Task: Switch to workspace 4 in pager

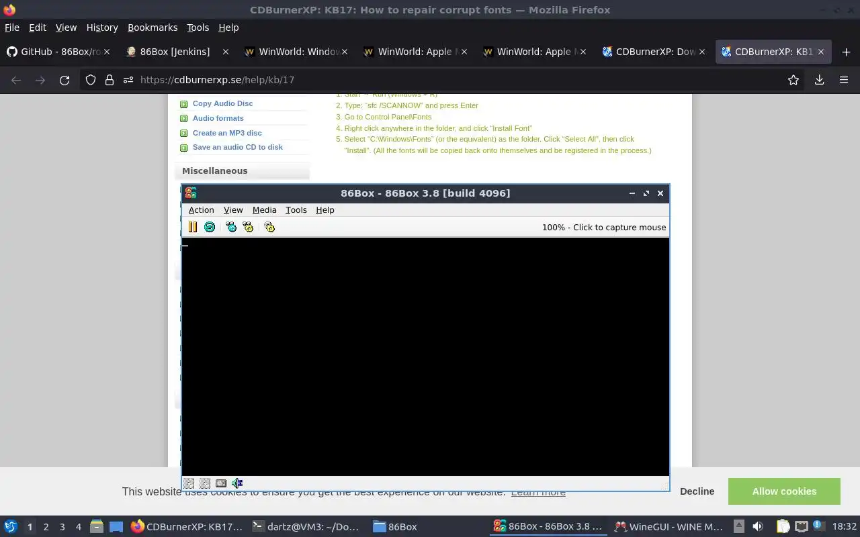Action: coord(78,527)
